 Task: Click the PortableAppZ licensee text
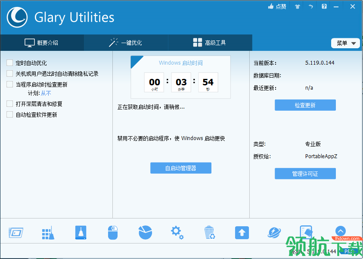point(321,156)
